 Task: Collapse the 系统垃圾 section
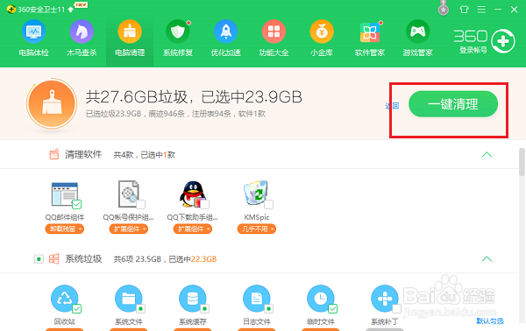click(487, 259)
